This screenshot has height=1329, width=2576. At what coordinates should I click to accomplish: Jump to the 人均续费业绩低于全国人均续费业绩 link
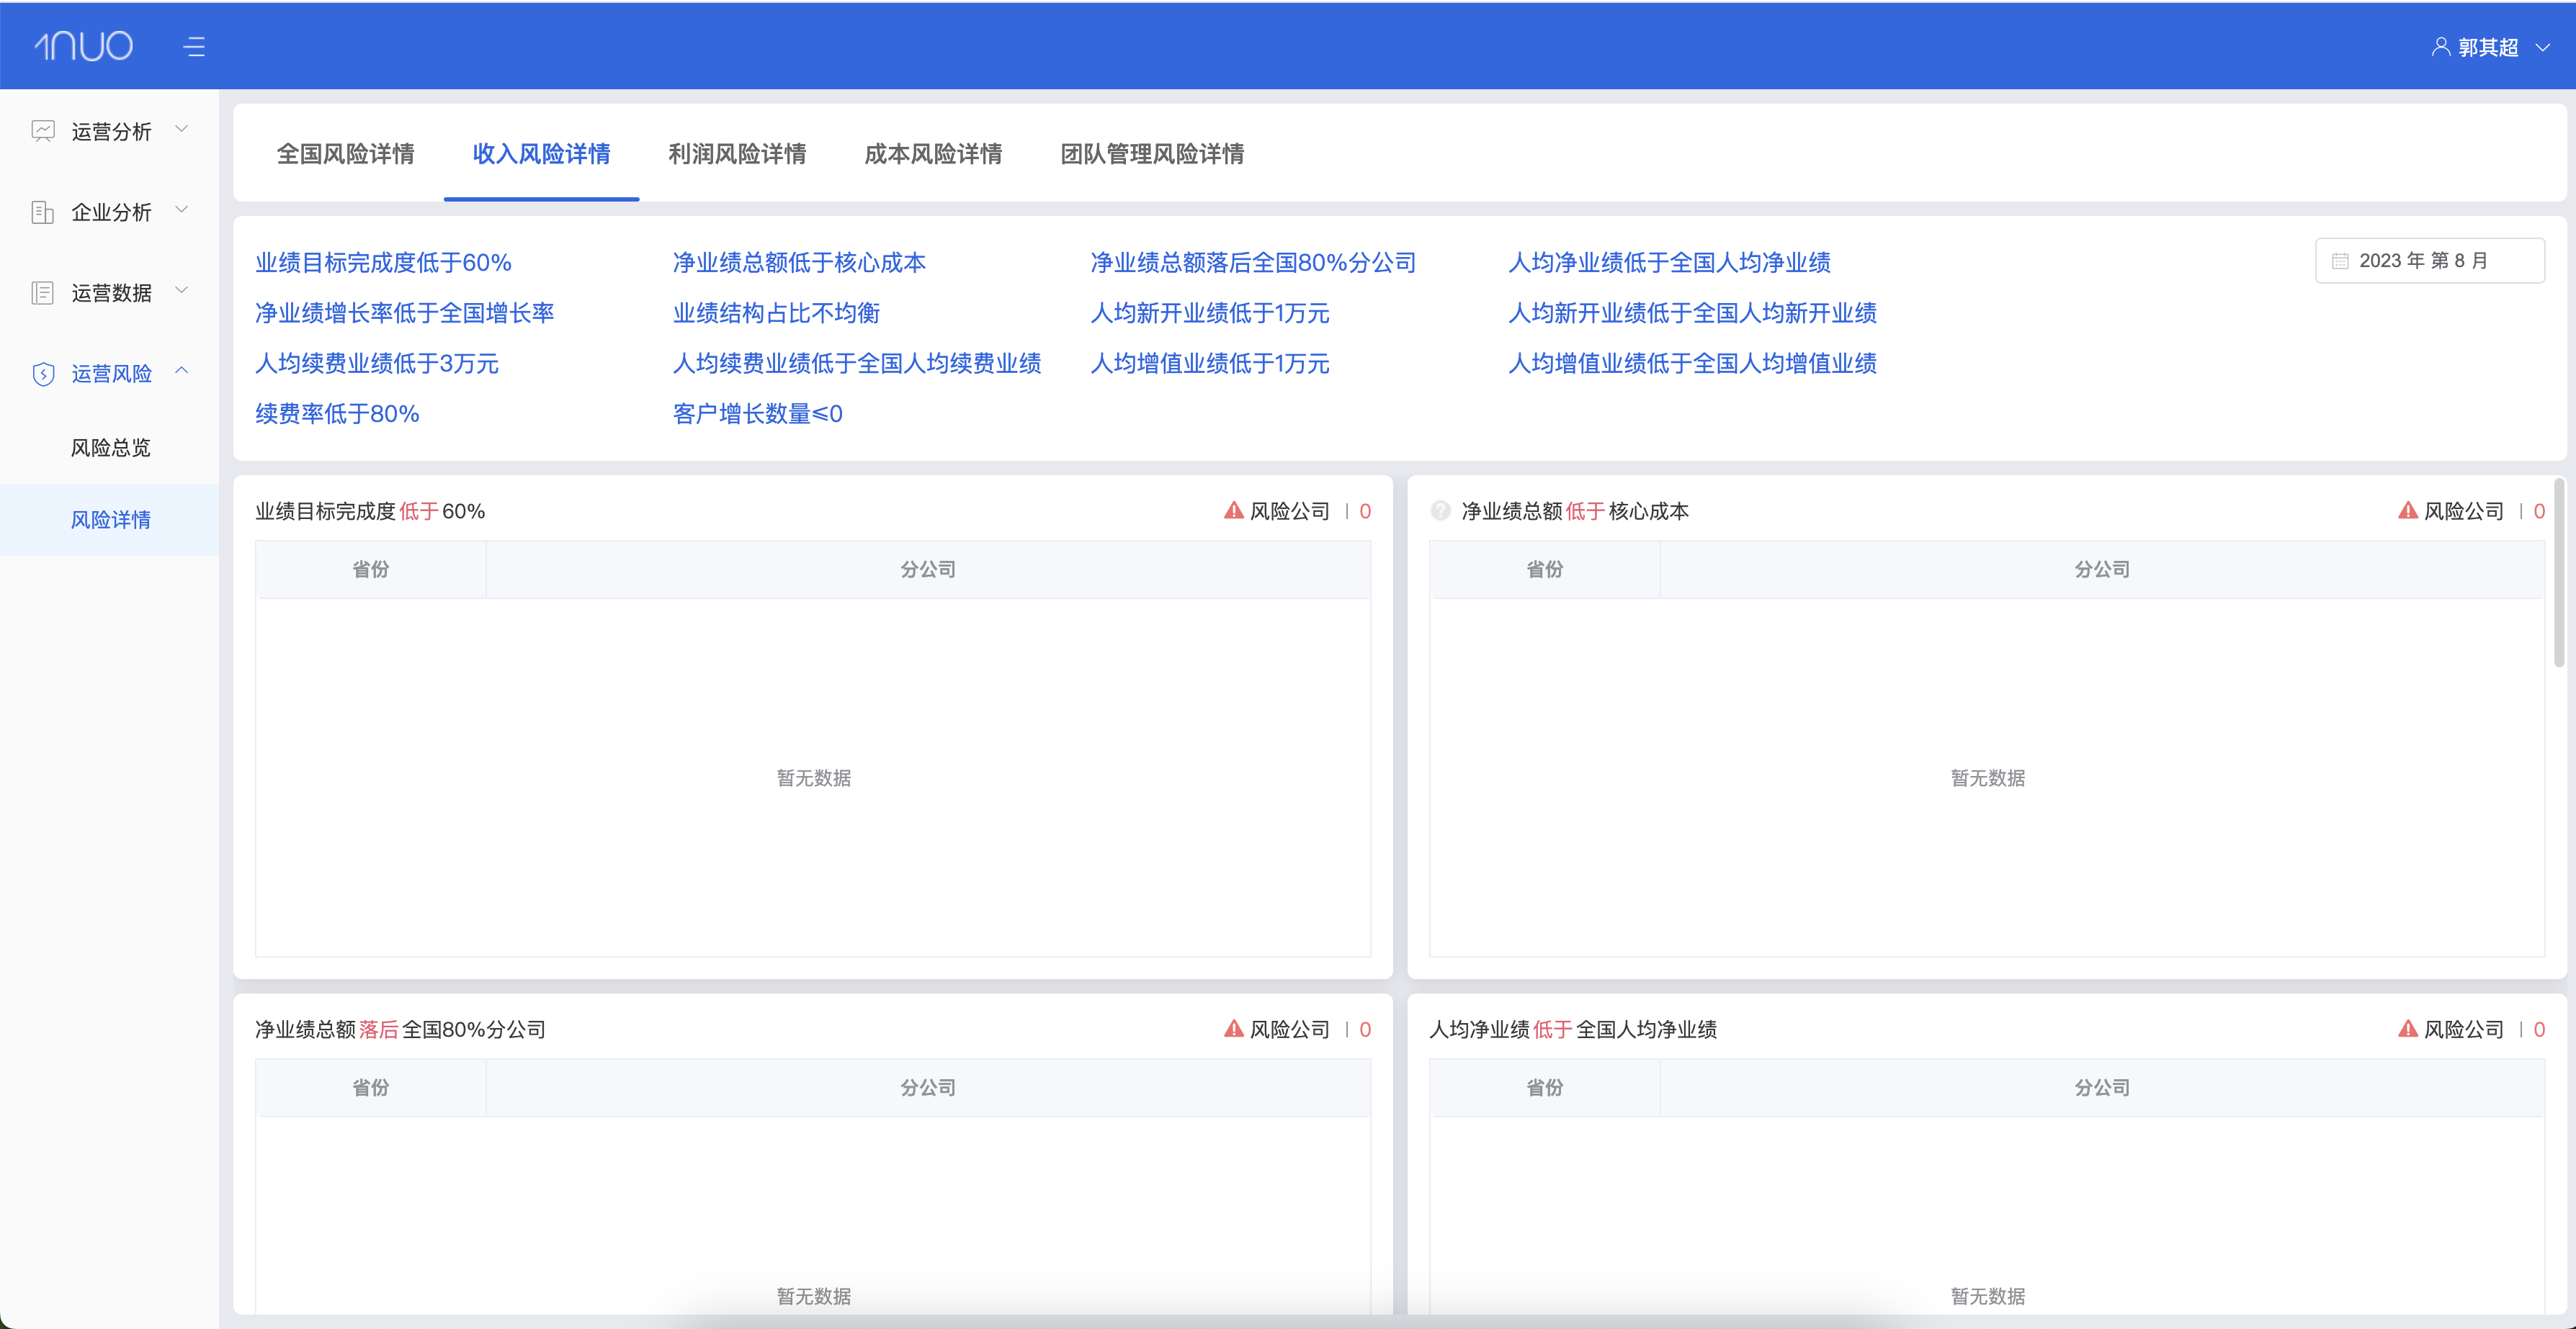pyautogui.click(x=857, y=363)
